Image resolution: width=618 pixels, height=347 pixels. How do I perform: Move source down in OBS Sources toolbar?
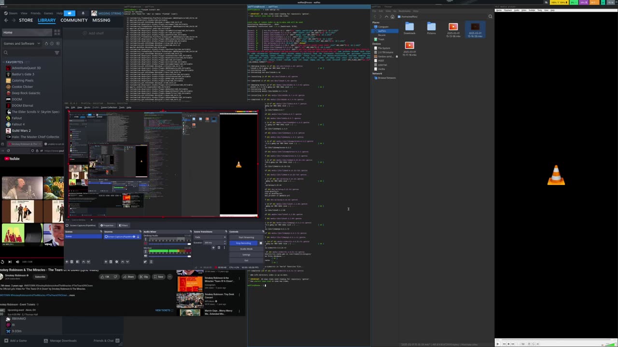tap(127, 262)
